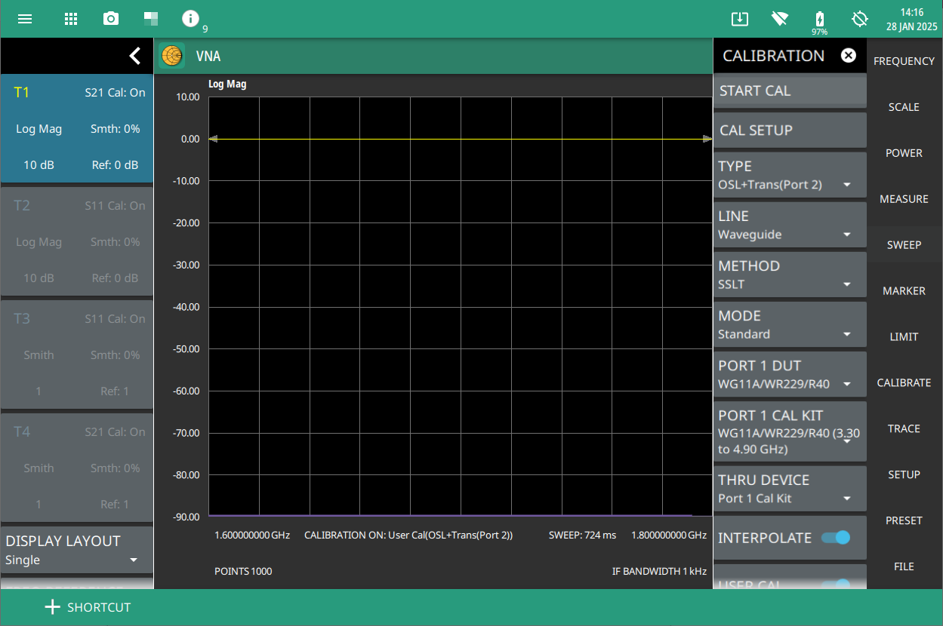Open the Method SSLT dropdown

tap(790, 275)
